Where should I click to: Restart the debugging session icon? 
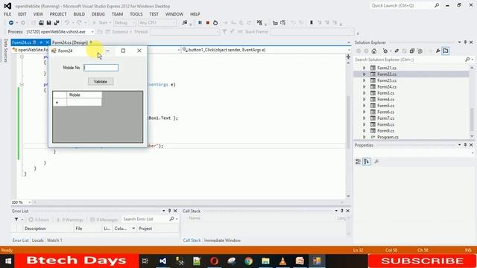215,22
